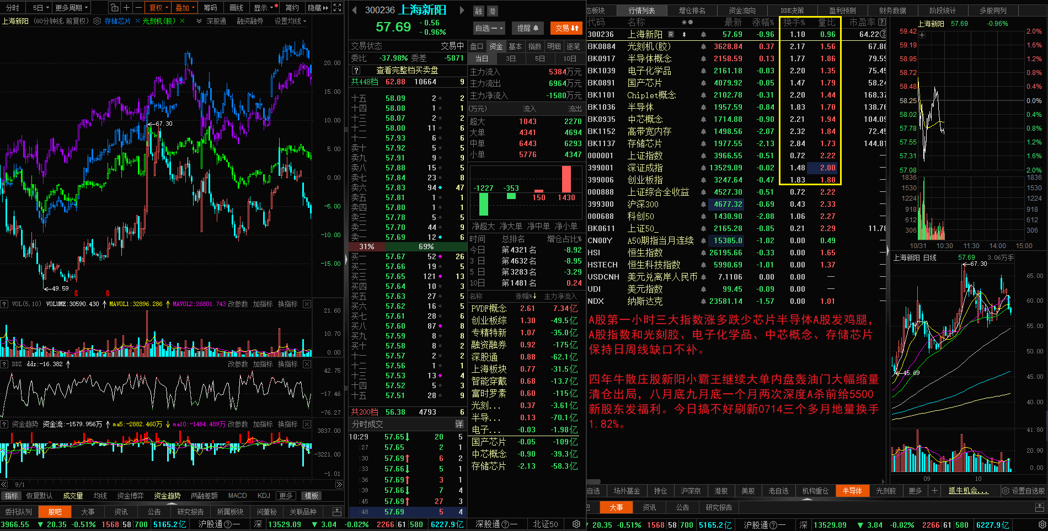The height and width of the screenshot is (531, 1048).
Task: Open 股吧 tab in bottom bar
Action: click(55, 512)
